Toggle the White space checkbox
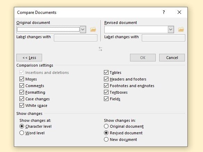Image resolution: width=203 pixels, height=152 pixels. pyautogui.click(x=22, y=105)
